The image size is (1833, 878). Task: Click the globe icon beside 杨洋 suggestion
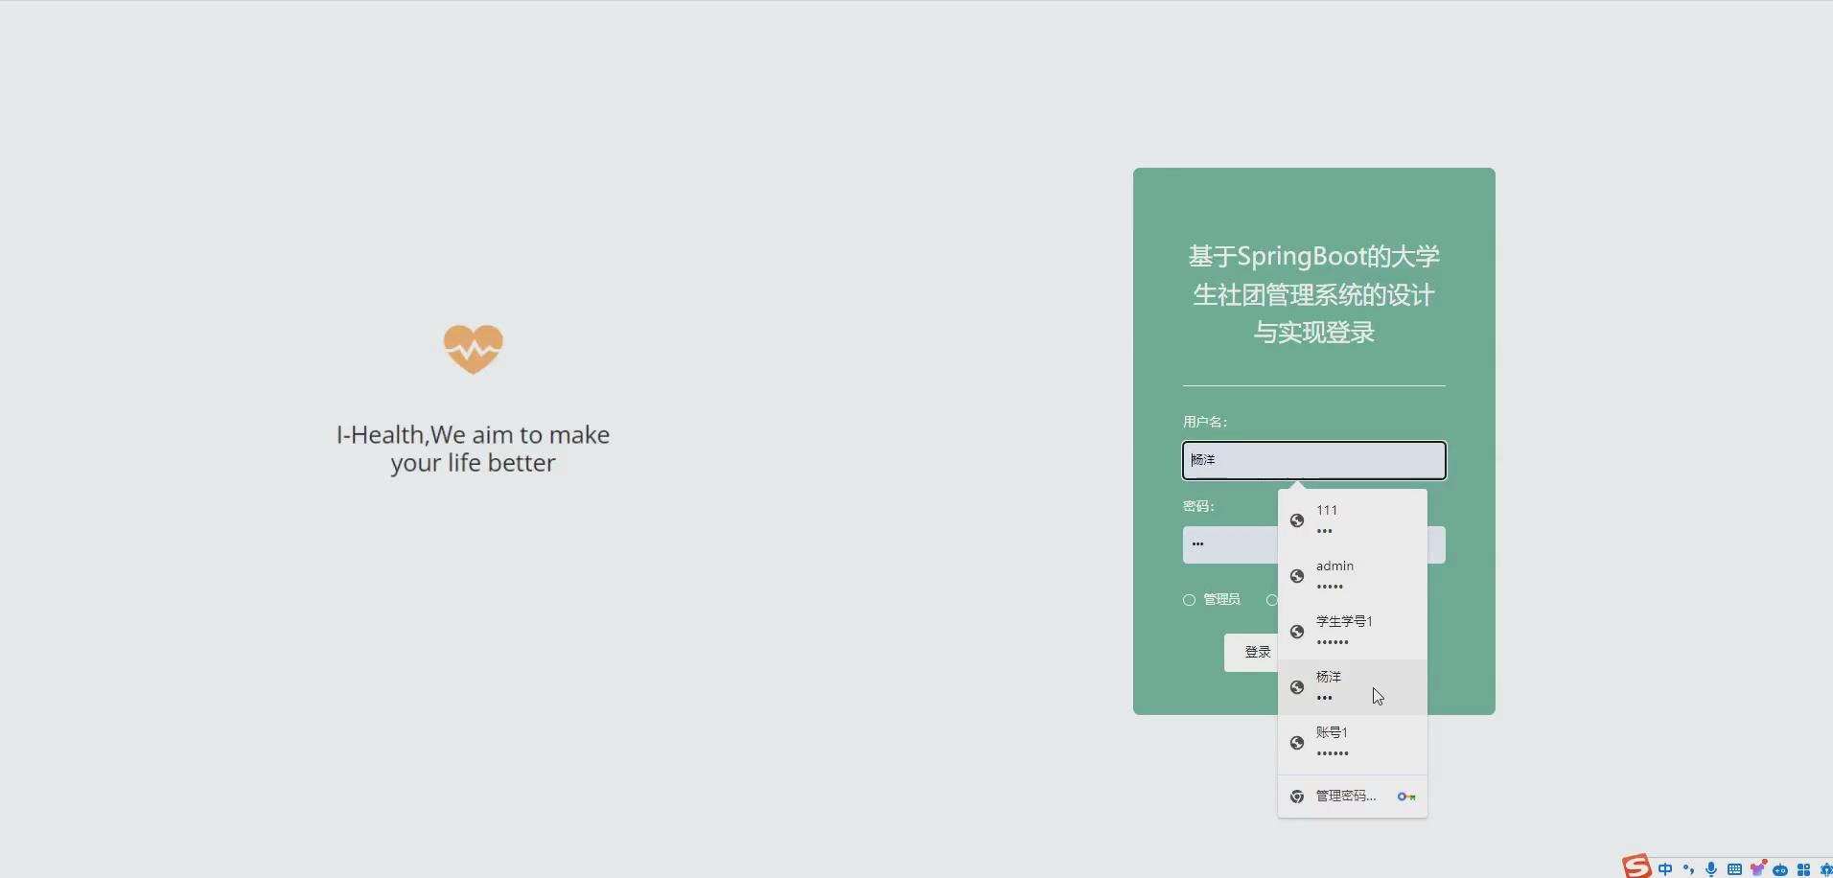[1297, 686]
